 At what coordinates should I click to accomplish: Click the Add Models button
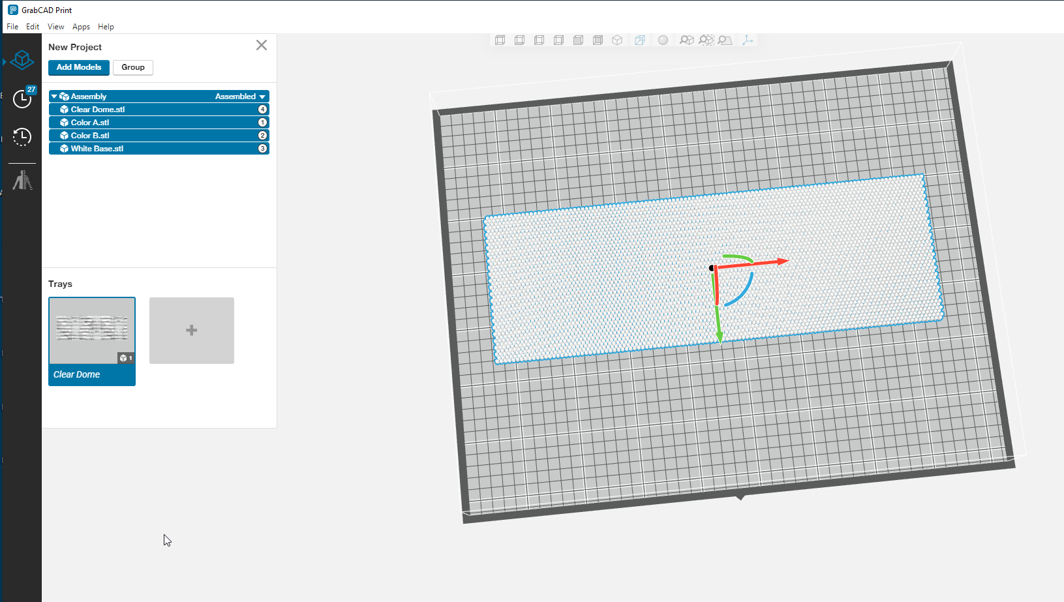tap(79, 67)
